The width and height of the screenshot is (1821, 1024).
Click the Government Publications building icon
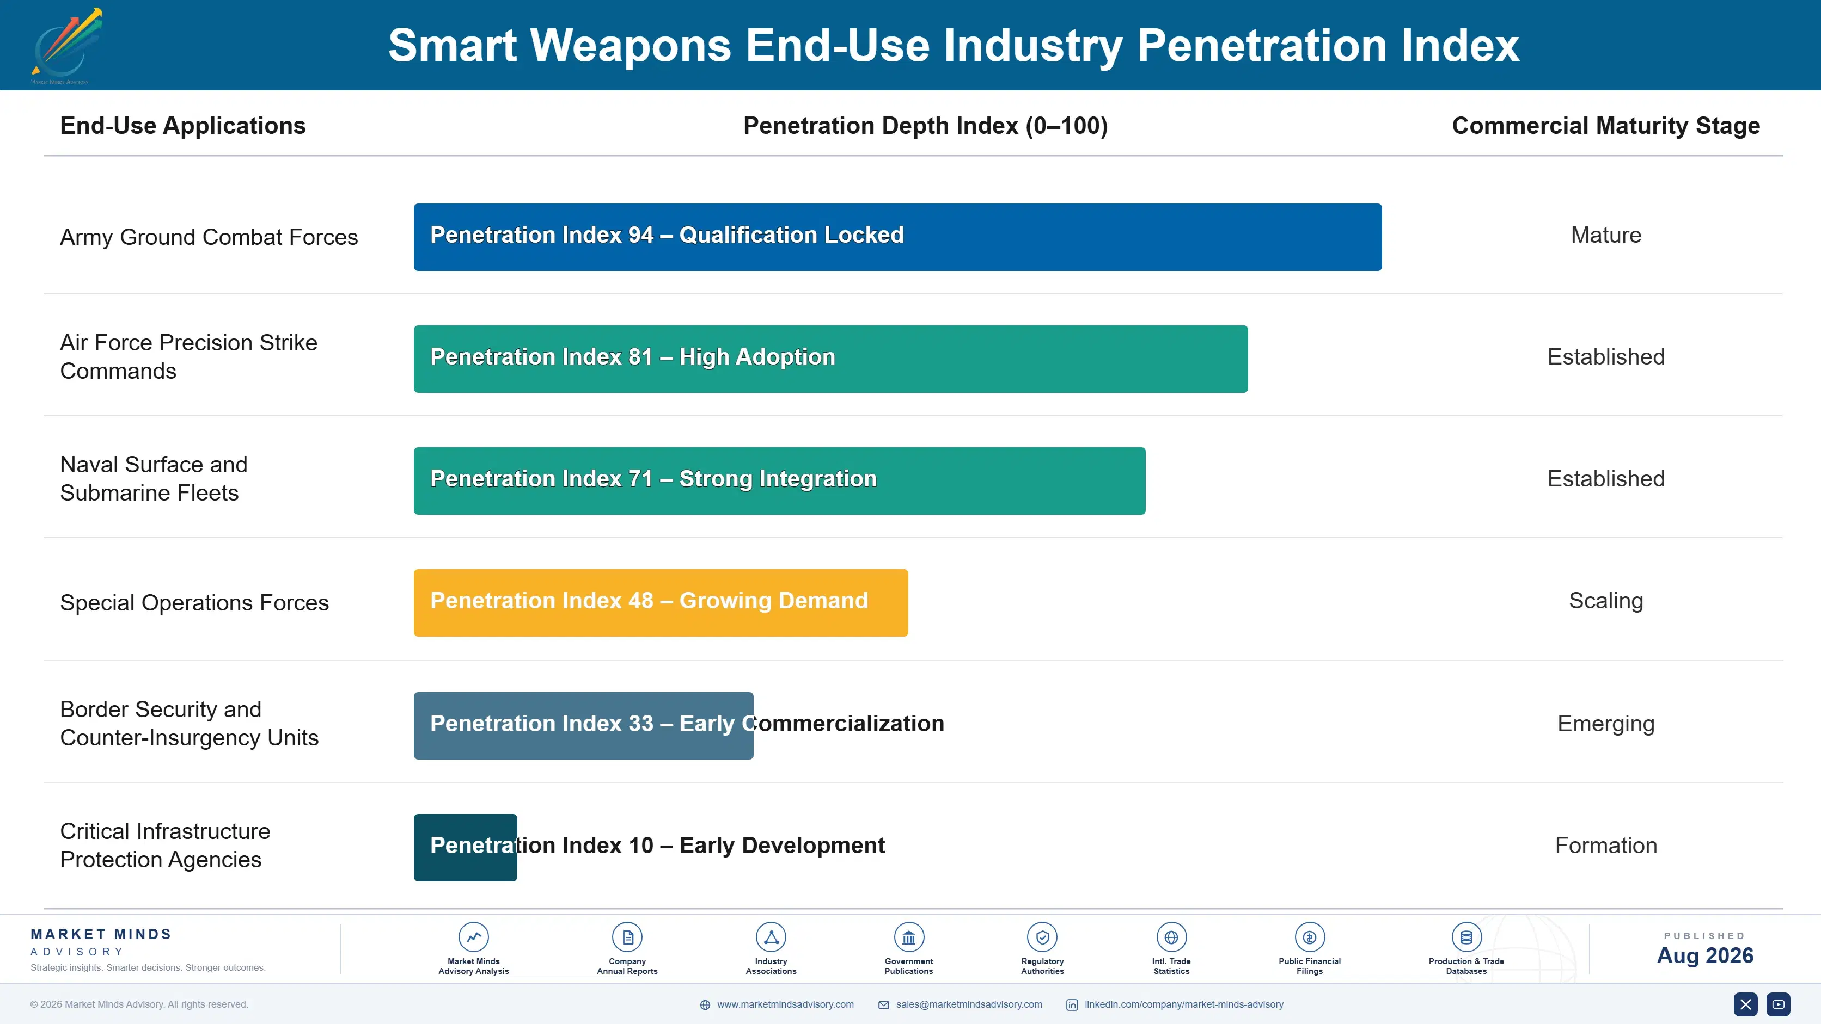click(x=908, y=937)
